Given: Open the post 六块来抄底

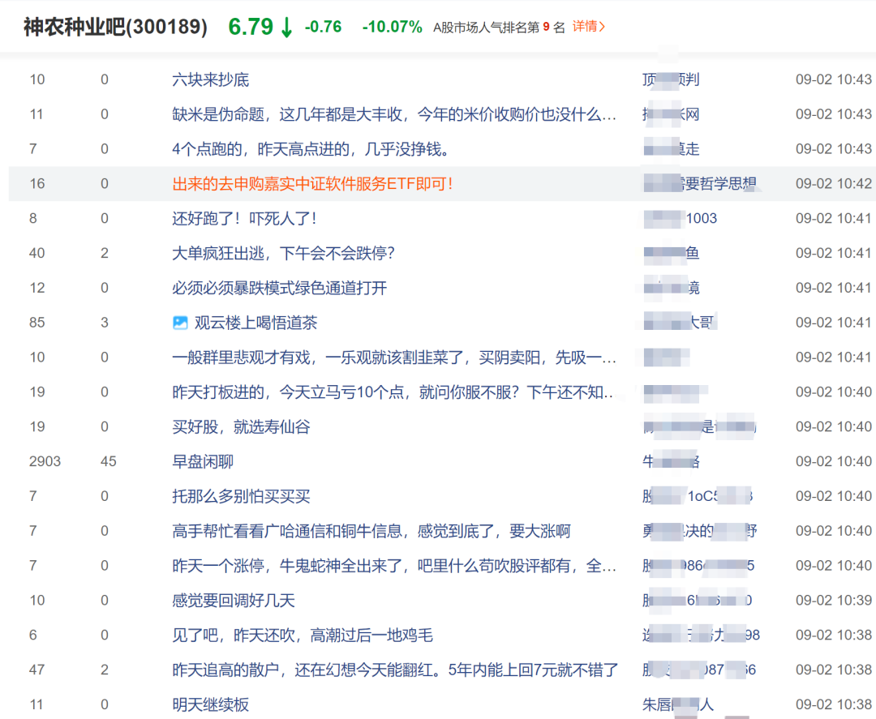Looking at the screenshot, I should click(x=211, y=79).
